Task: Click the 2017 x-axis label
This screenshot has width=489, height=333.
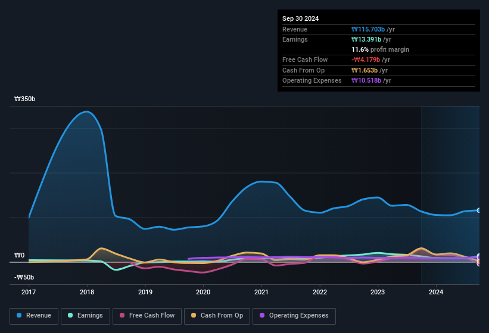Action: point(29,292)
